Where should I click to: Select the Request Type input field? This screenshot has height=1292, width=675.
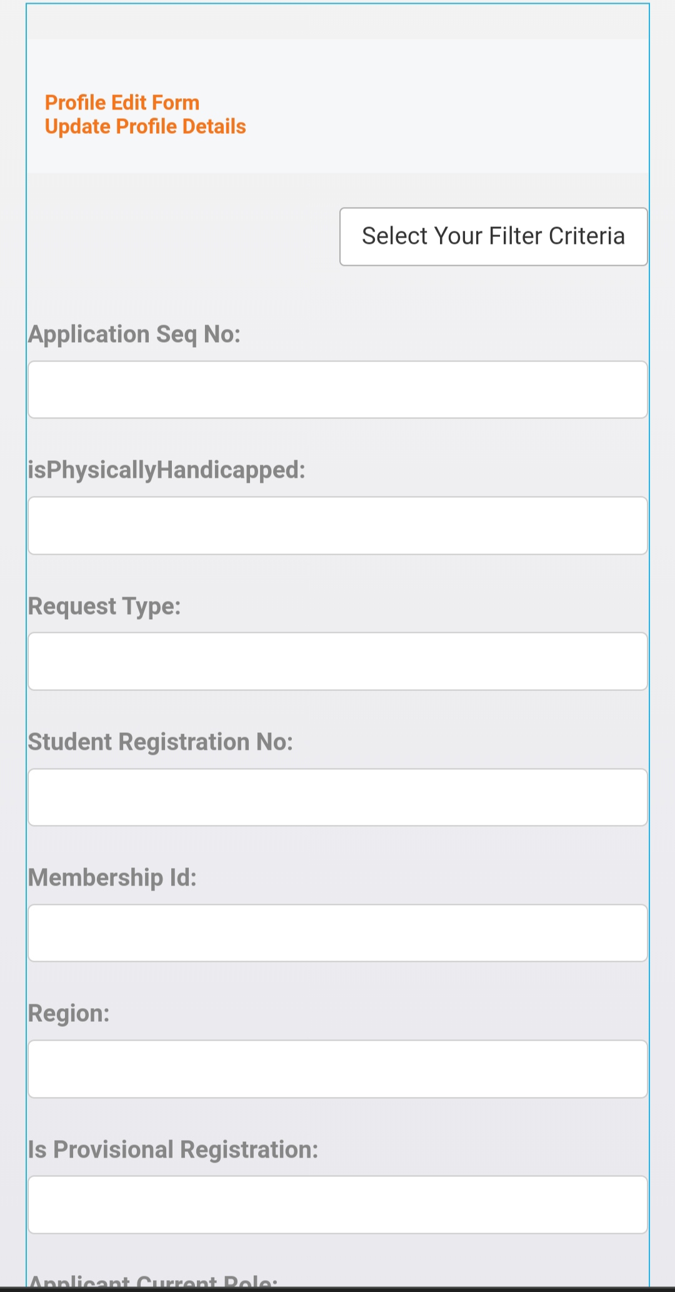coord(337,661)
